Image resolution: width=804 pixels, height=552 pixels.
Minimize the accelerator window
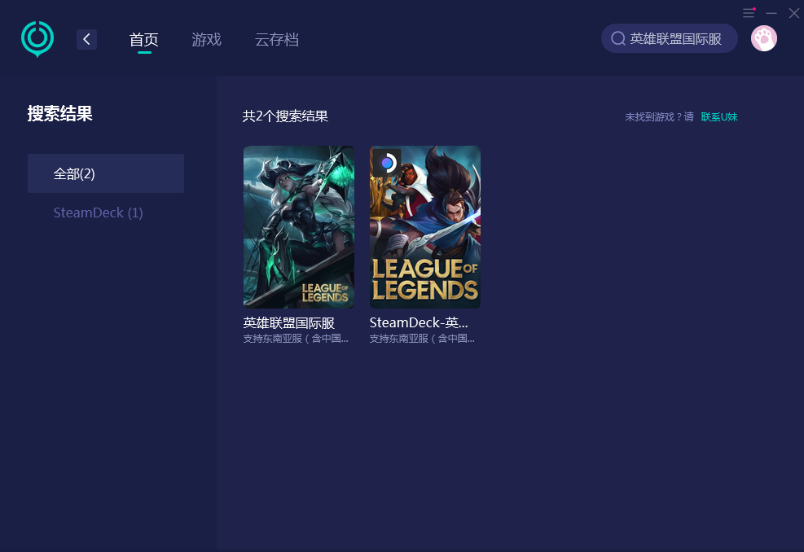[x=771, y=13]
